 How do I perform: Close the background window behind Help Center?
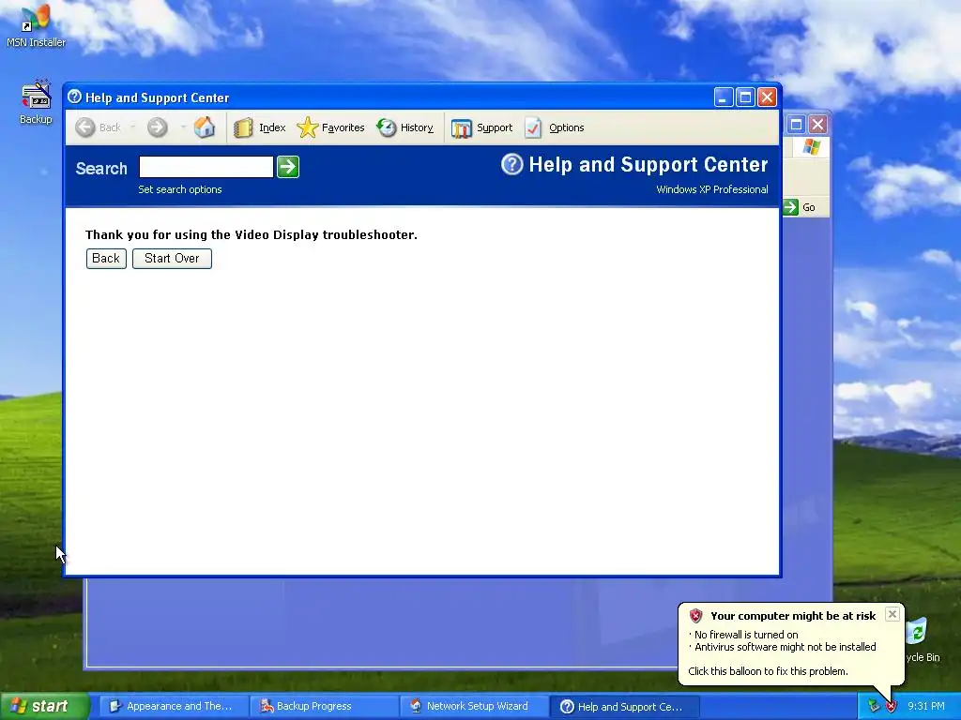pyautogui.click(x=817, y=125)
